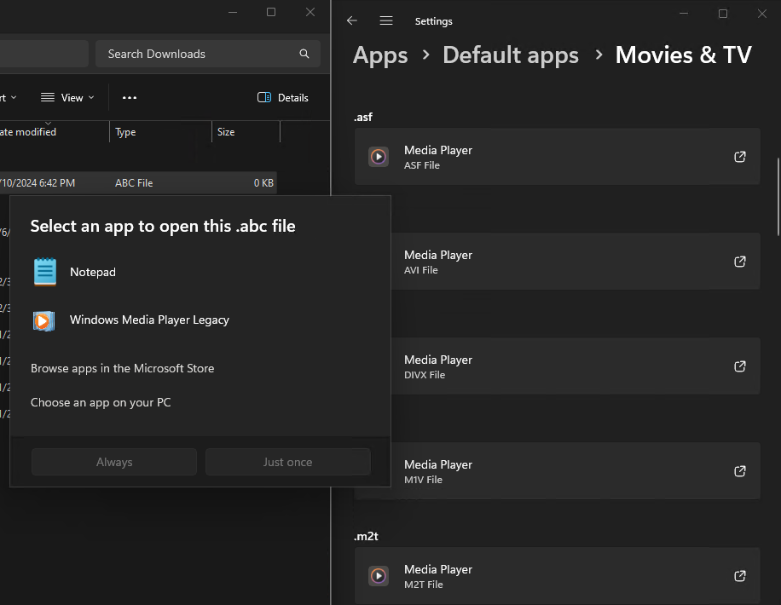Image resolution: width=781 pixels, height=605 pixels.
Task: Change the default for ASF File
Action: tap(558, 157)
